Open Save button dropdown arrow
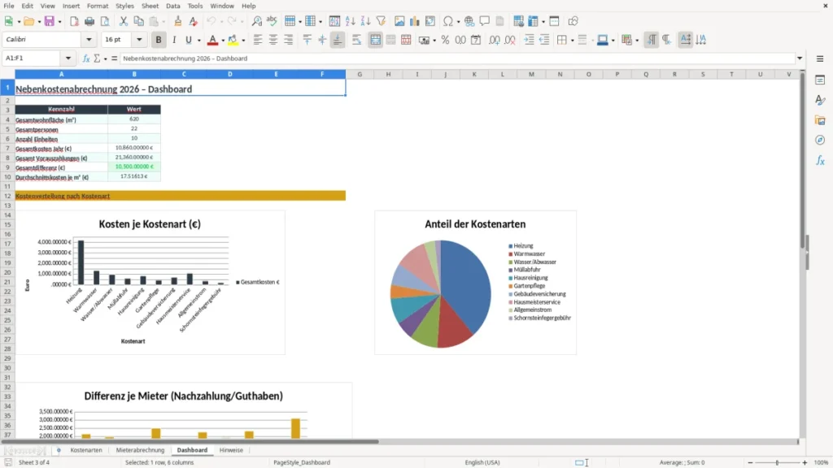This screenshot has height=468, width=833. coord(59,22)
